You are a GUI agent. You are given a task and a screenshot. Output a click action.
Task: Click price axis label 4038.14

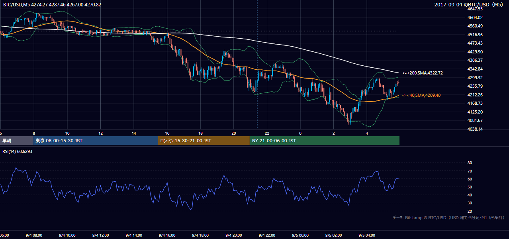pyautogui.click(x=475, y=129)
